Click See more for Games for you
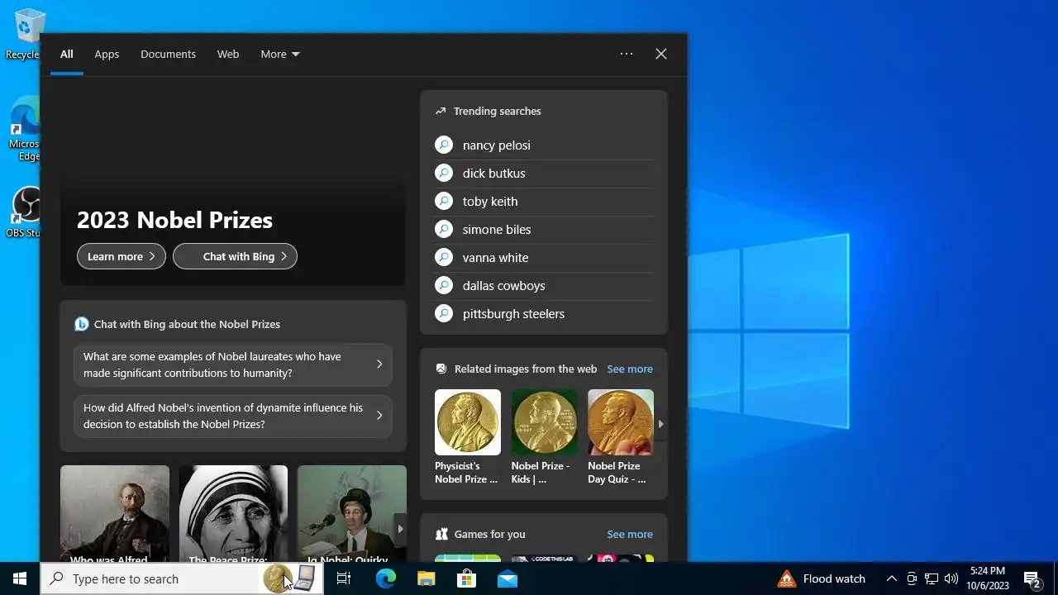1058x595 pixels. 630,534
